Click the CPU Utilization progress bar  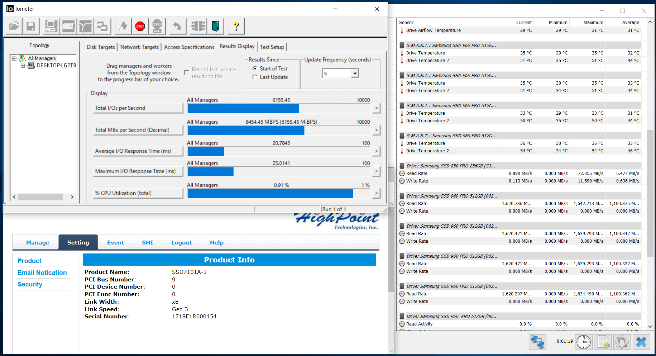coord(279,193)
